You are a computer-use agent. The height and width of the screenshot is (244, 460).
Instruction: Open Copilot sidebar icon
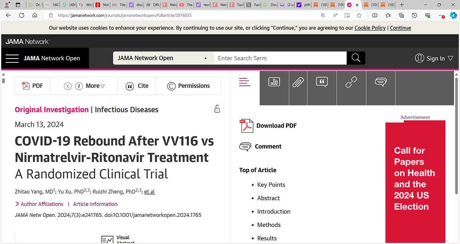pyautogui.click(x=453, y=15)
